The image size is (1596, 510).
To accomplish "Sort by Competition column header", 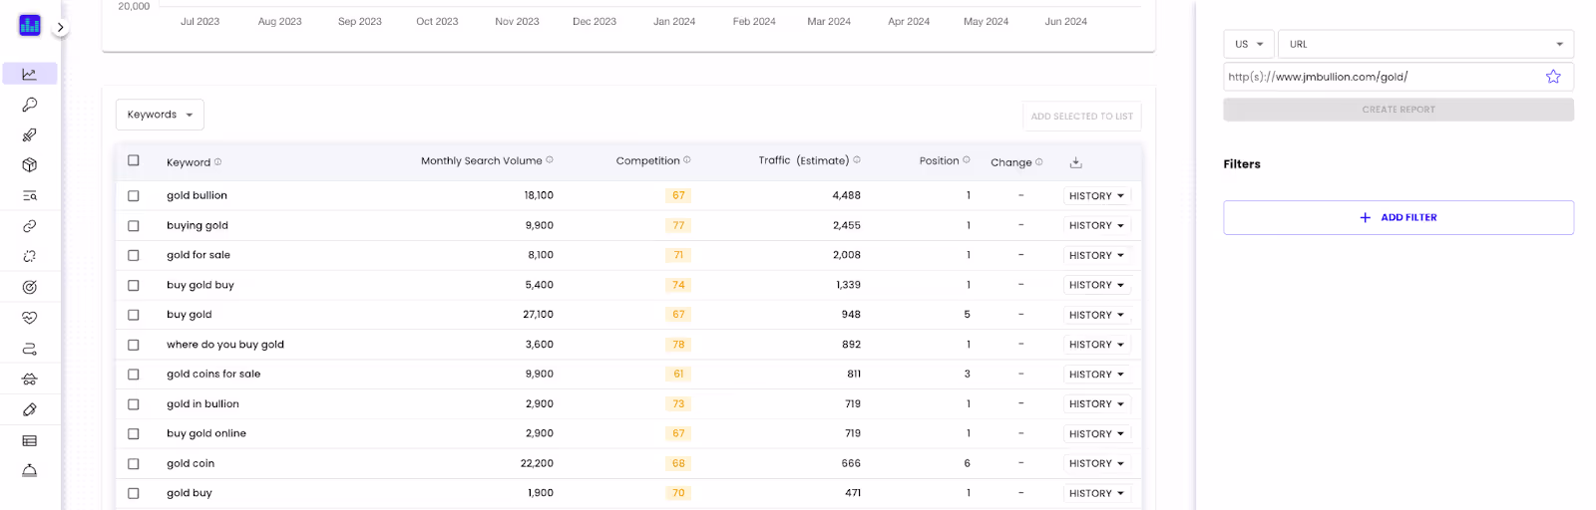I will (x=647, y=160).
